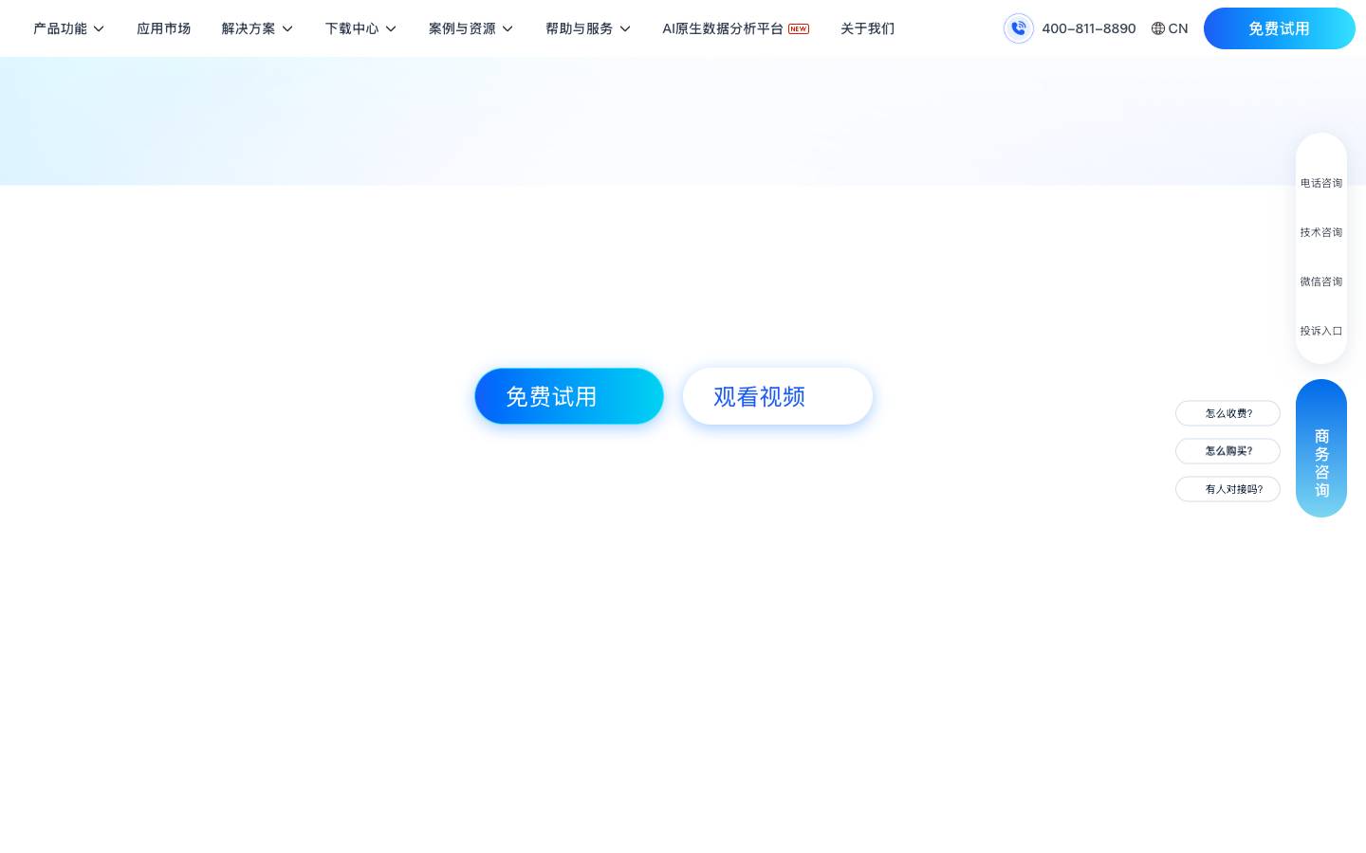Open the 下载中心 dropdown
Image resolution: width=1366 pixels, height=853 pixels.
[x=361, y=28]
